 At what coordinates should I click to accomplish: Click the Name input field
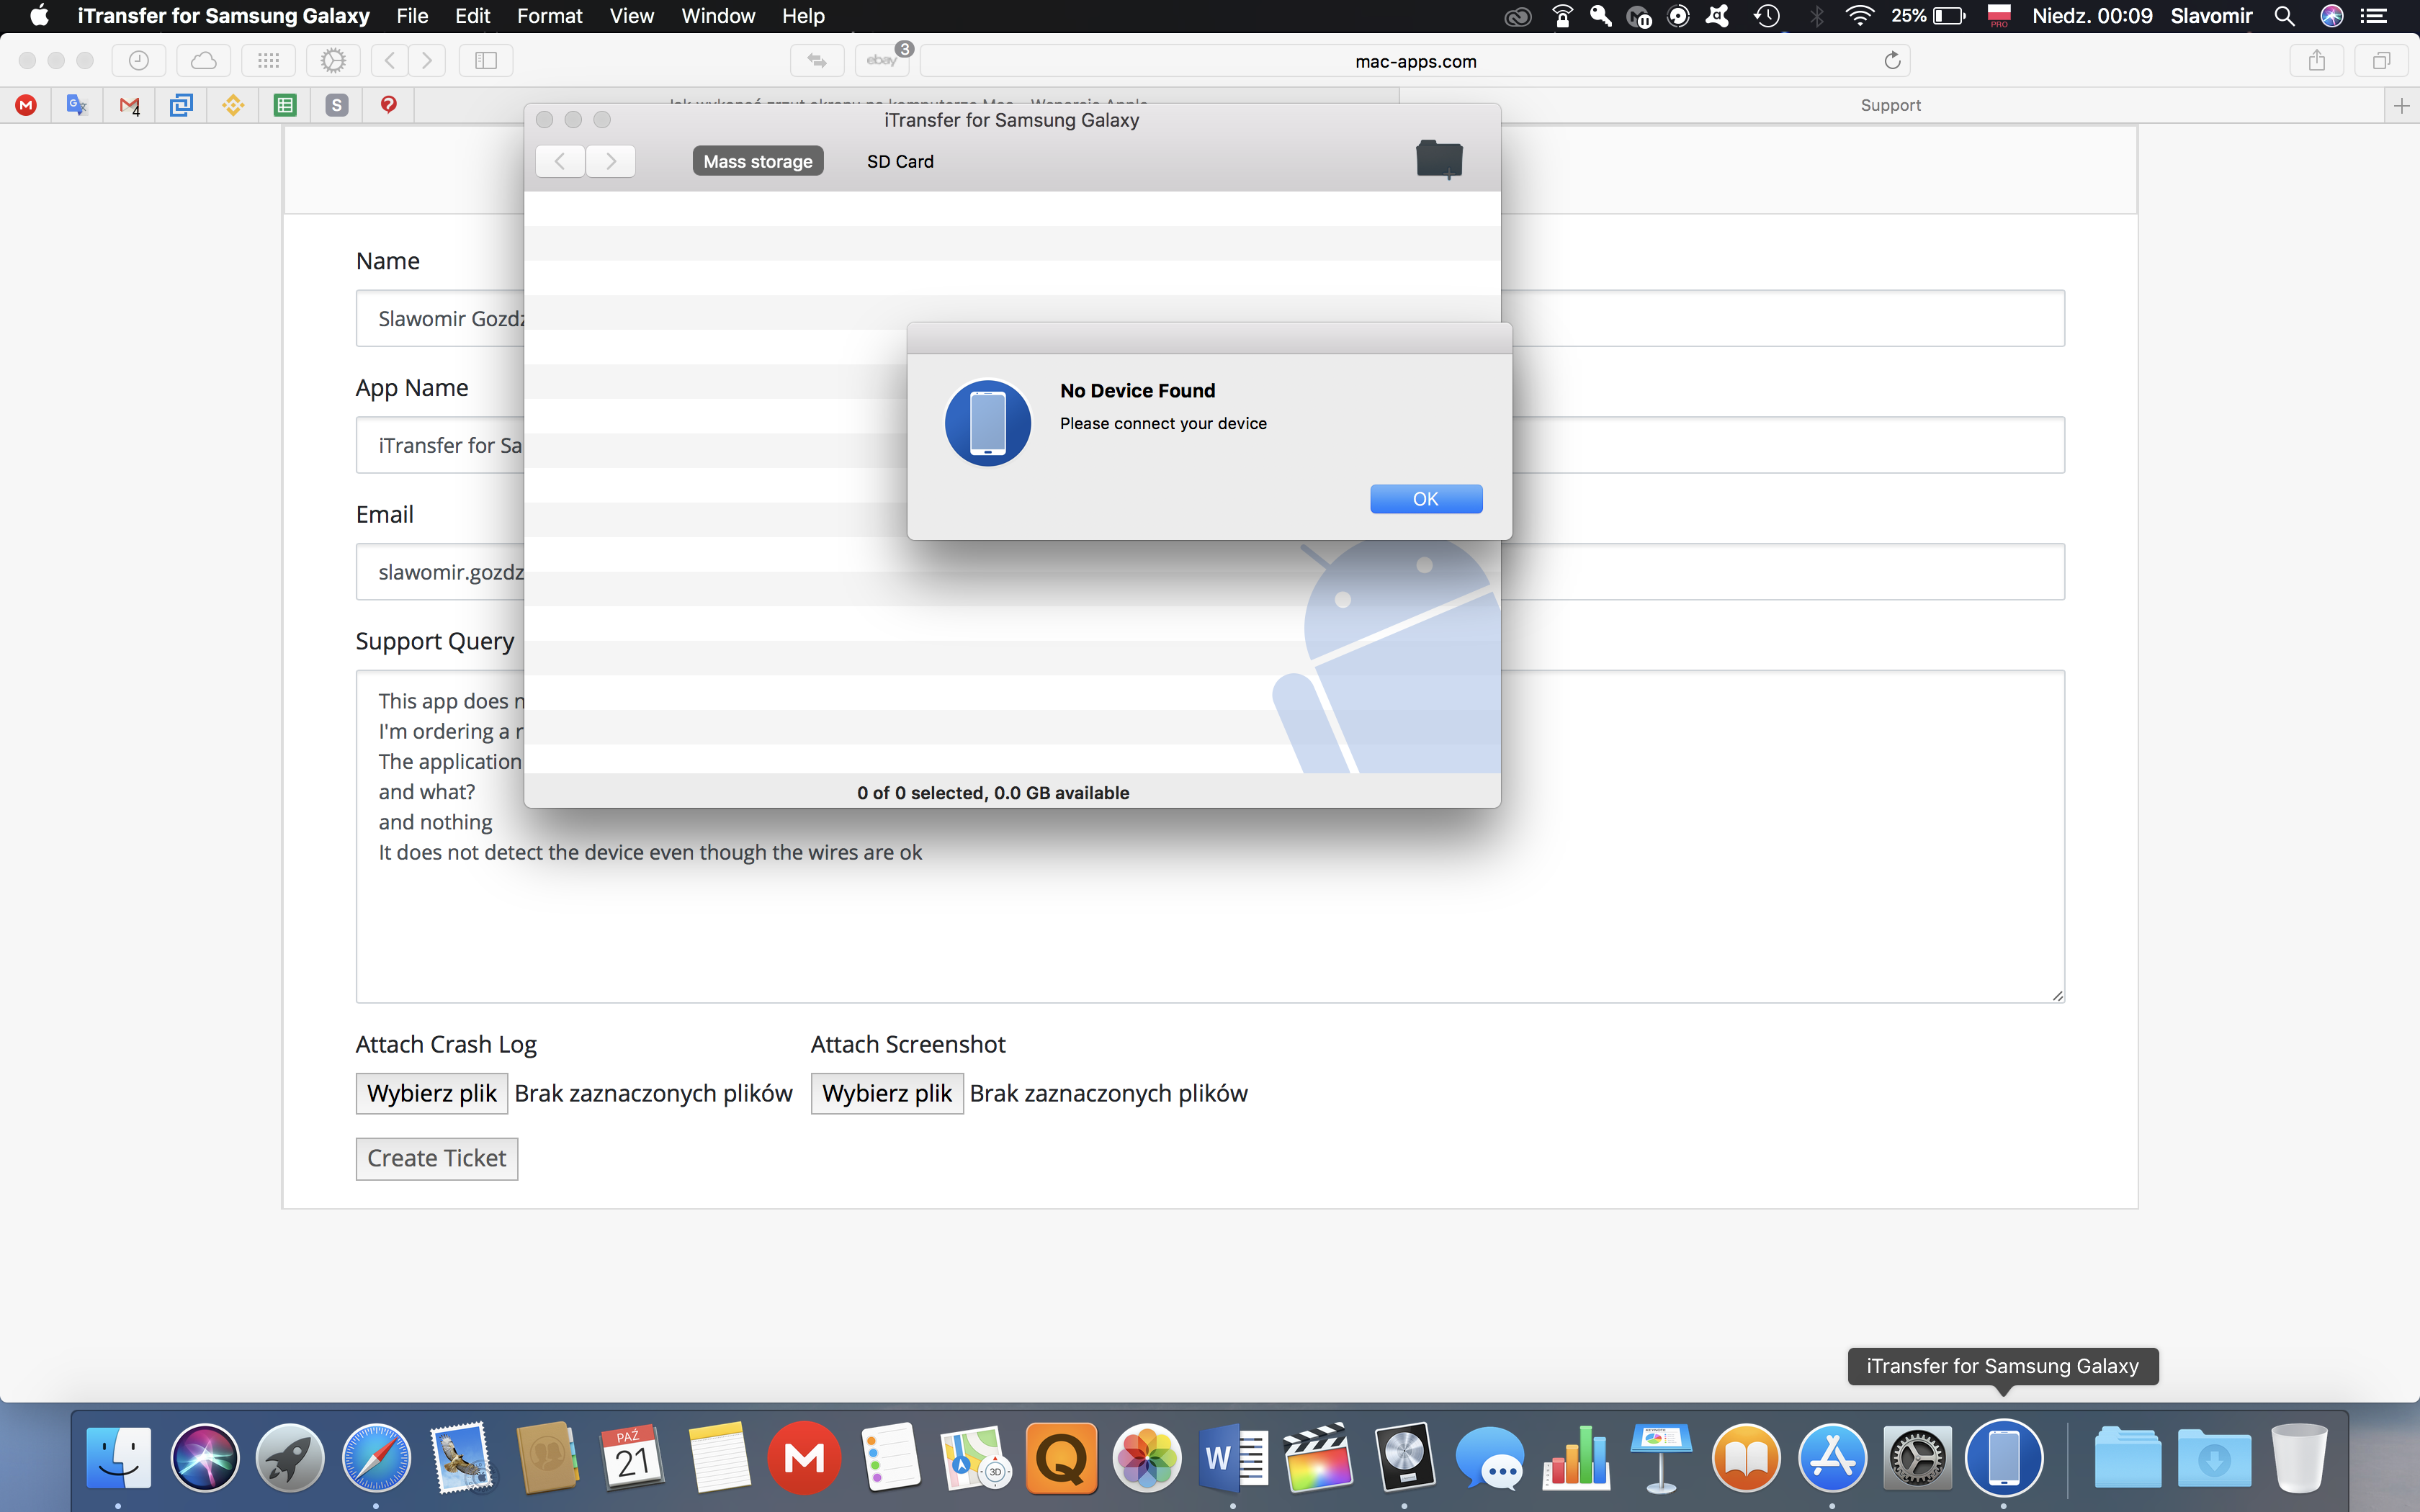1210,318
